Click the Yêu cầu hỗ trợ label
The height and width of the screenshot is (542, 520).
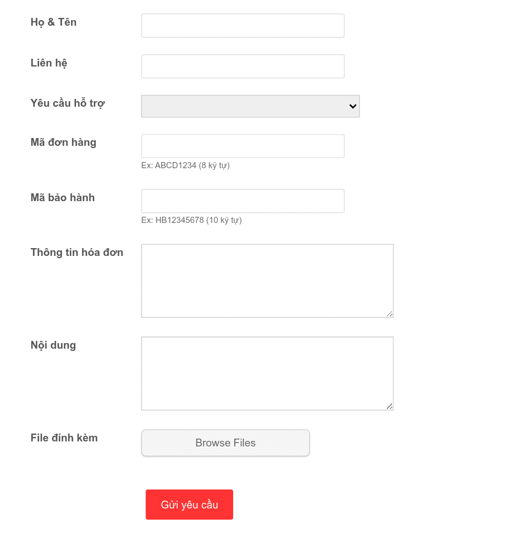pyautogui.click(x=67, y=104)
